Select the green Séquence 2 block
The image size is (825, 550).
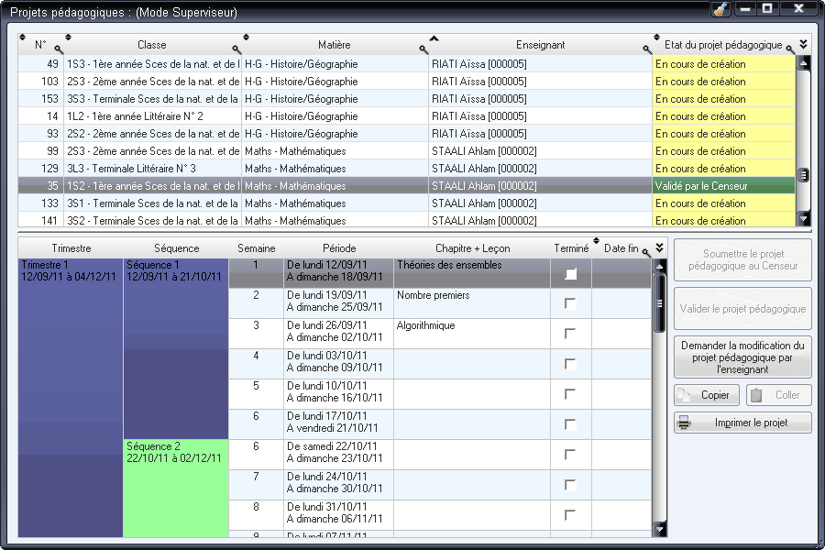coord(176,488)
